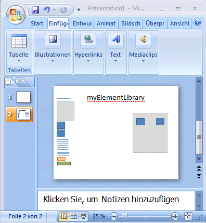Expand the Tabelle dropdown
206x223 pixels.
[x=19, y=61]
